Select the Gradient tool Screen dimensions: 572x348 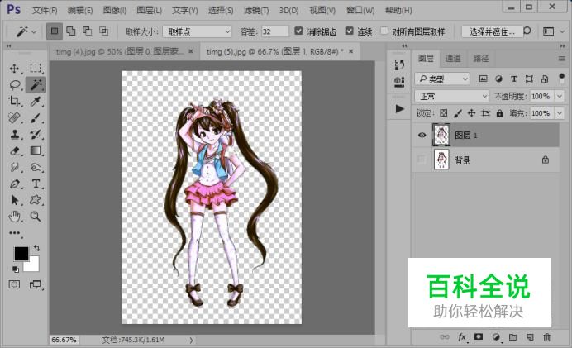coord(36,150)
